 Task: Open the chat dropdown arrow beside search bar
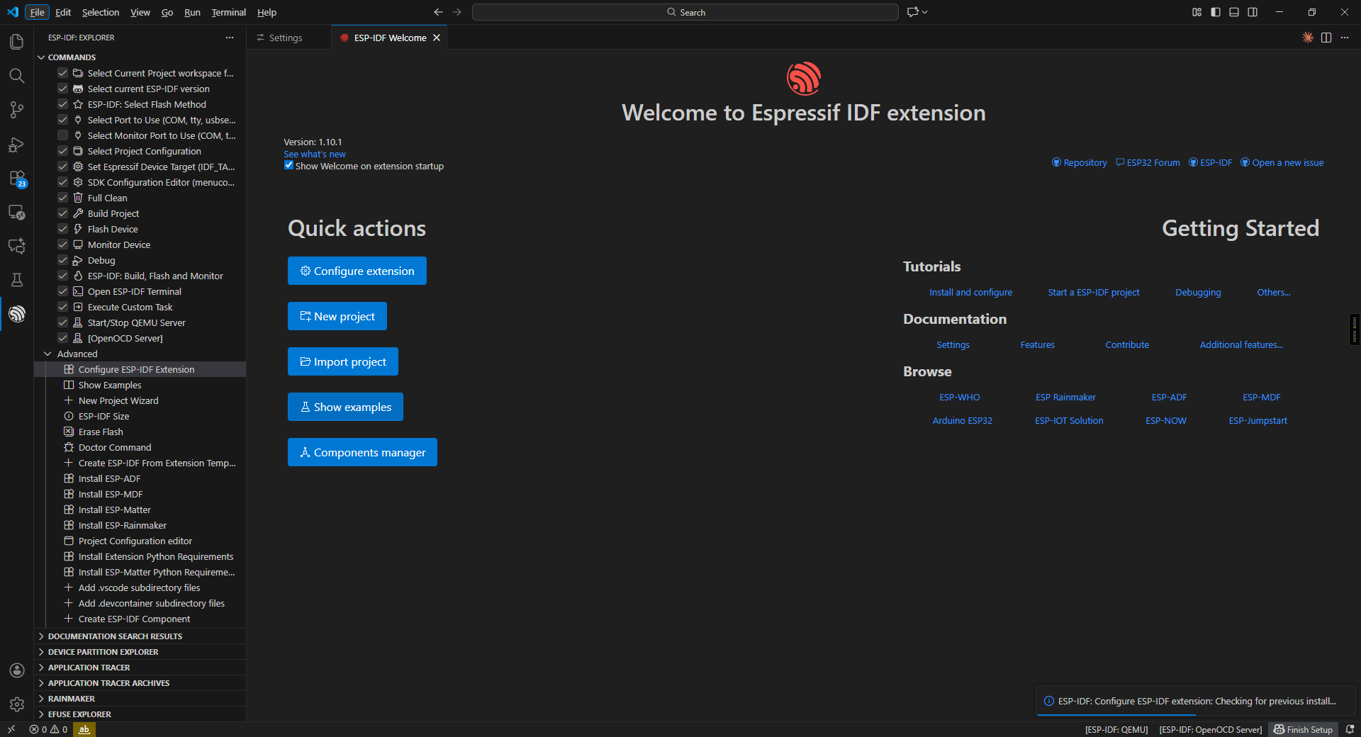click(925, 12)
